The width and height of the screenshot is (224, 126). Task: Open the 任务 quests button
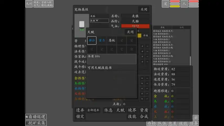[x=194, y=123]
